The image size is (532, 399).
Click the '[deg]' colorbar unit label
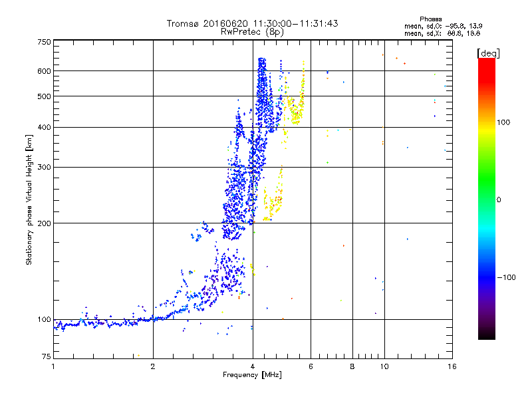pyautogui.click(x=488, y=53)
